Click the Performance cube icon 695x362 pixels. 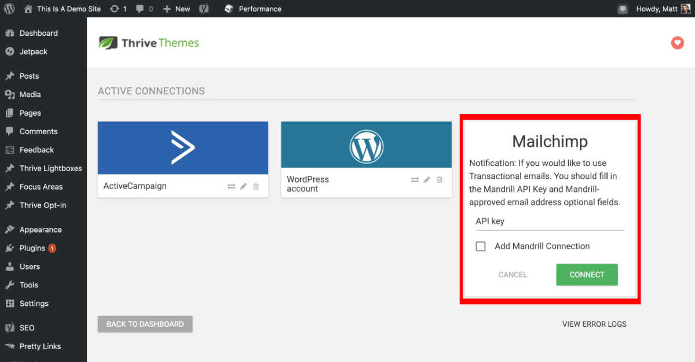click(229, 9)
